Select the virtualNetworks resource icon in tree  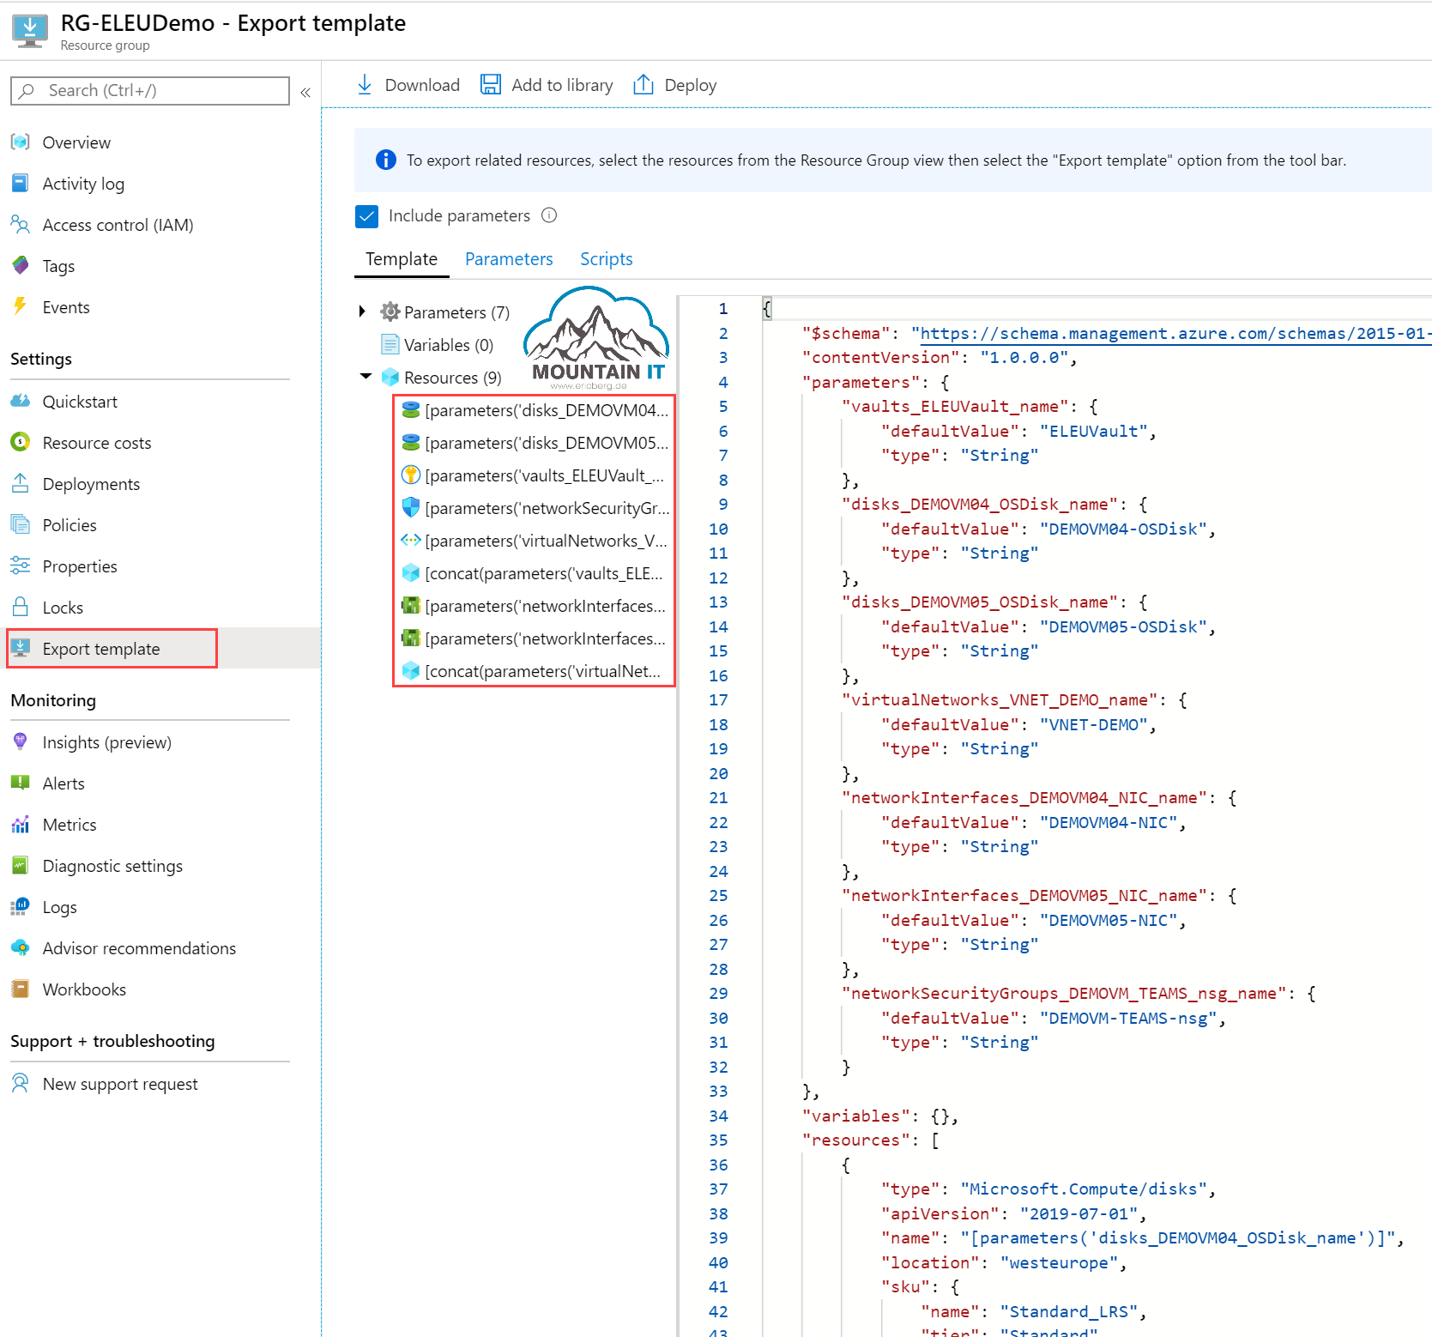411,541
